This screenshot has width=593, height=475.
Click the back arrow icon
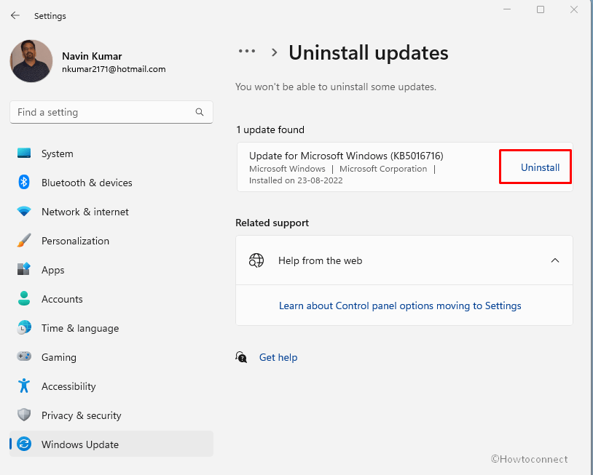click(x=15, y=15)
